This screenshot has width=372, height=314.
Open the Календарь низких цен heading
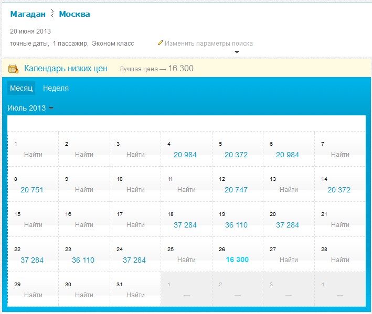(x=66, y=68)
